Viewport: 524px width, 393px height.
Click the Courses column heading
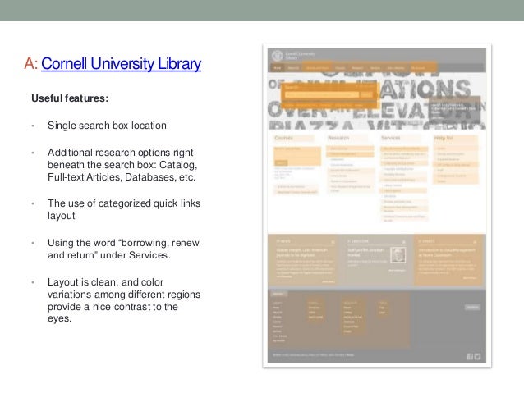point(283,138)
